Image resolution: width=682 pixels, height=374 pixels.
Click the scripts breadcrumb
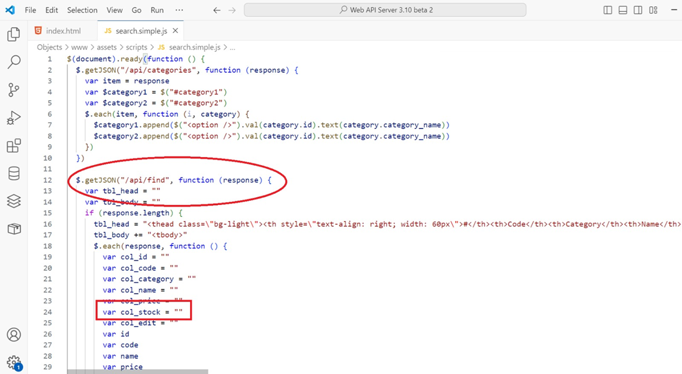pos(136,47)
